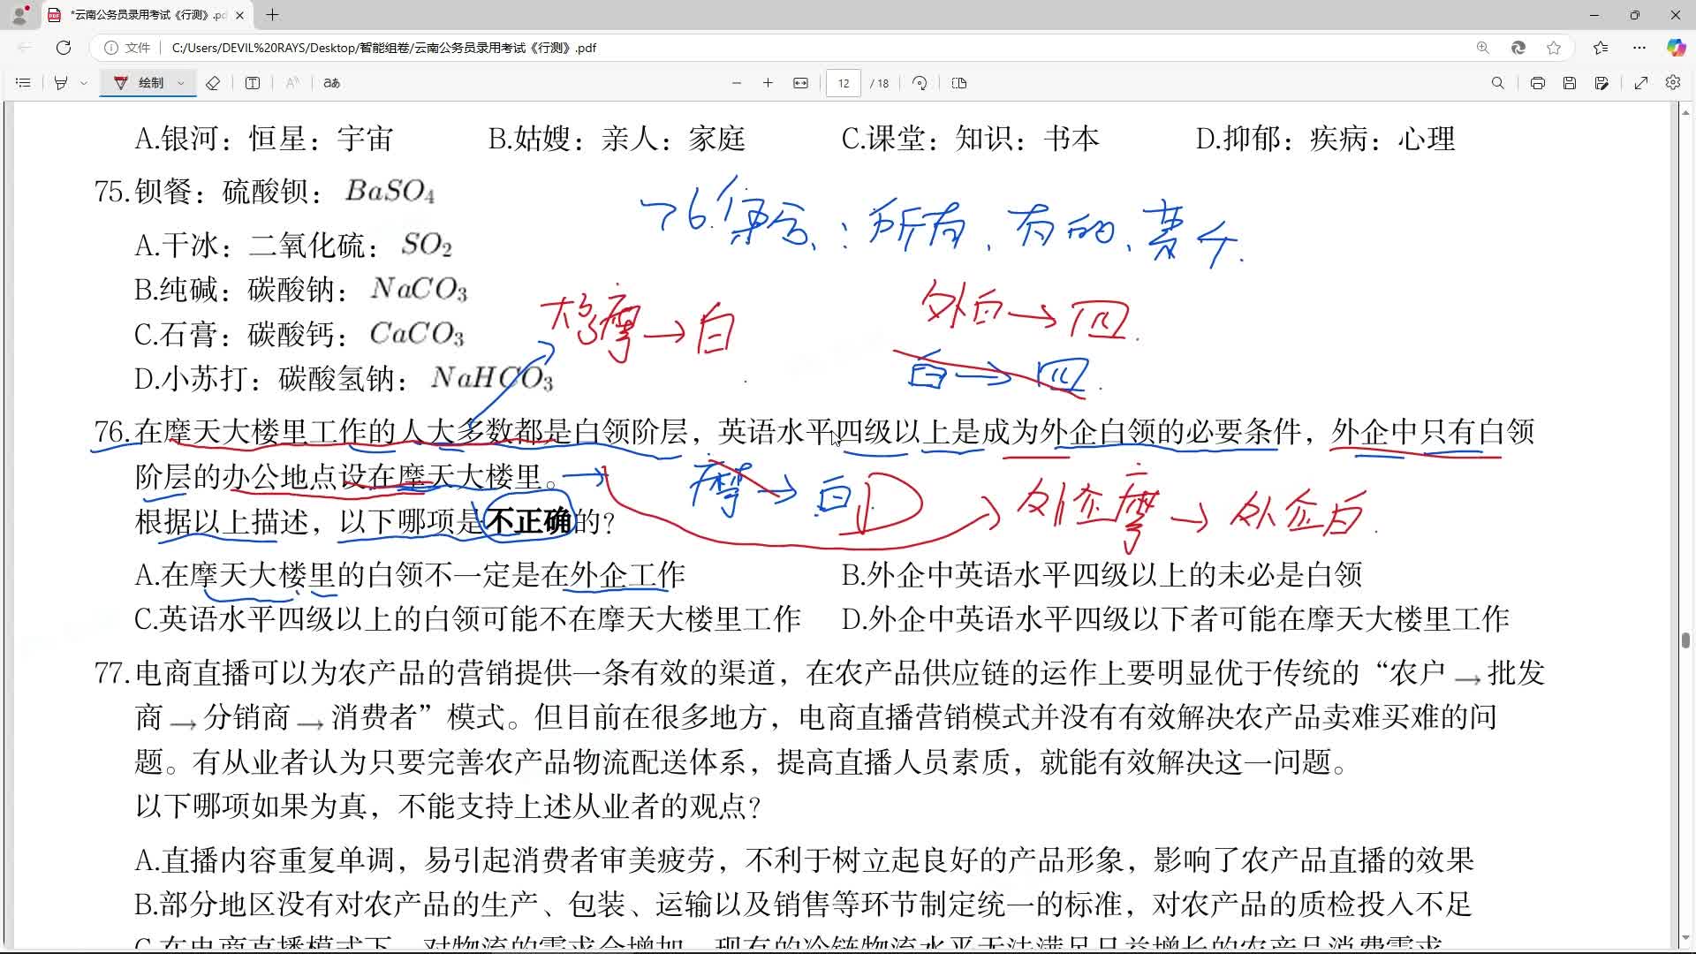This screenshot has width=1696, height=954.
Task: Rotate the PDF page
Action: coord(920,83)
